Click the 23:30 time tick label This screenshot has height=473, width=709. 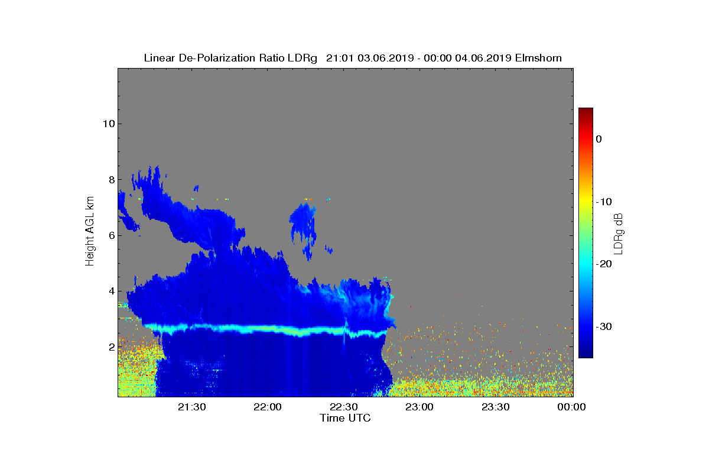point(495,407)
